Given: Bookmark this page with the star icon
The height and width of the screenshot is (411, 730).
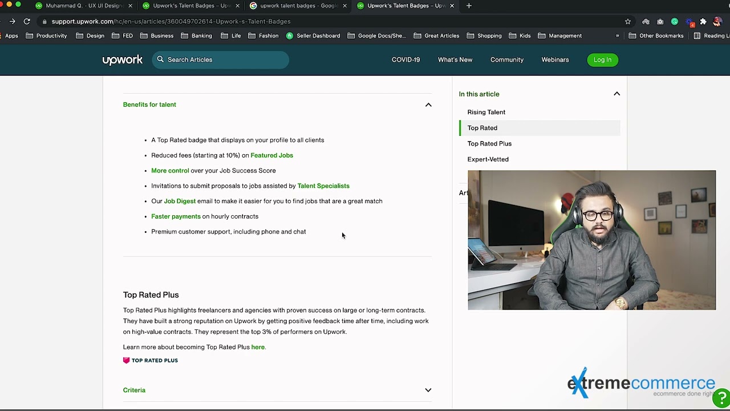Looking at the screenshot, I should tap(628, 21).
